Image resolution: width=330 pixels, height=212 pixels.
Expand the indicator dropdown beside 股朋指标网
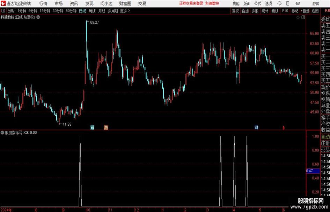pos(2,133)
